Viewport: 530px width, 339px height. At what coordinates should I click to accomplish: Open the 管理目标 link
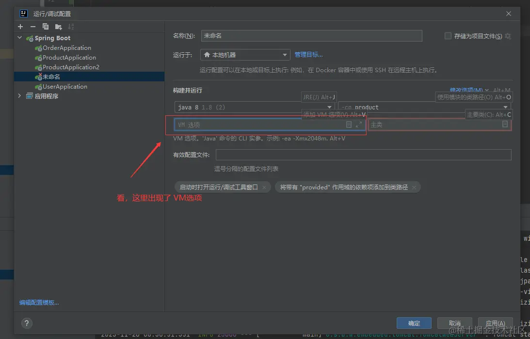pos(308,55)
